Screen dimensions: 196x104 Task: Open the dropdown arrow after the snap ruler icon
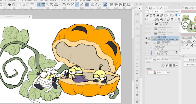click(x=59, y=5)
